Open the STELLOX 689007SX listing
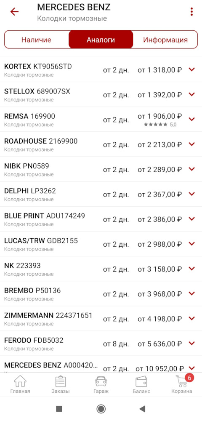The width and height of the screenshot is (202, 421). click(x=101, y=94)
